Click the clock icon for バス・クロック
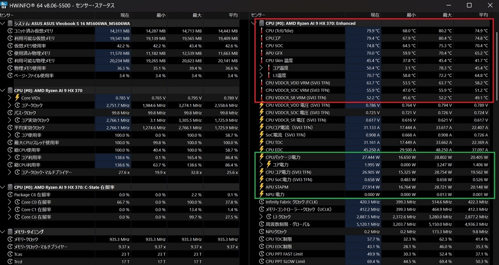This screenshot has height=265, width=499. tap(10, 113)
